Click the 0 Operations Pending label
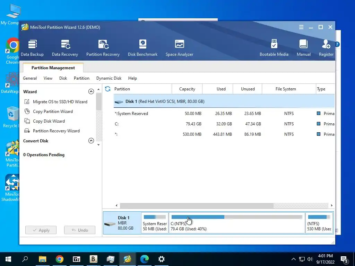The height and width of the screenshot is (266, 355). coord(44,155)
